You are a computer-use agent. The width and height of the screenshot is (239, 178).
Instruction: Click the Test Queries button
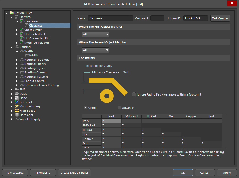click(x=220, y=18)
